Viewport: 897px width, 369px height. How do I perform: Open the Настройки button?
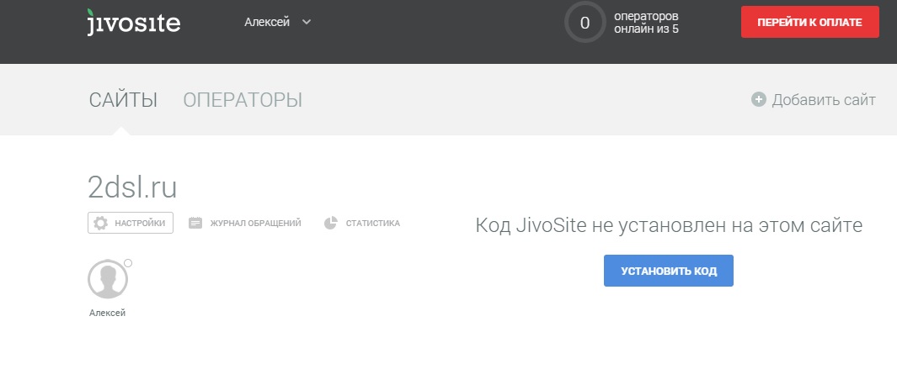[131, 223]
